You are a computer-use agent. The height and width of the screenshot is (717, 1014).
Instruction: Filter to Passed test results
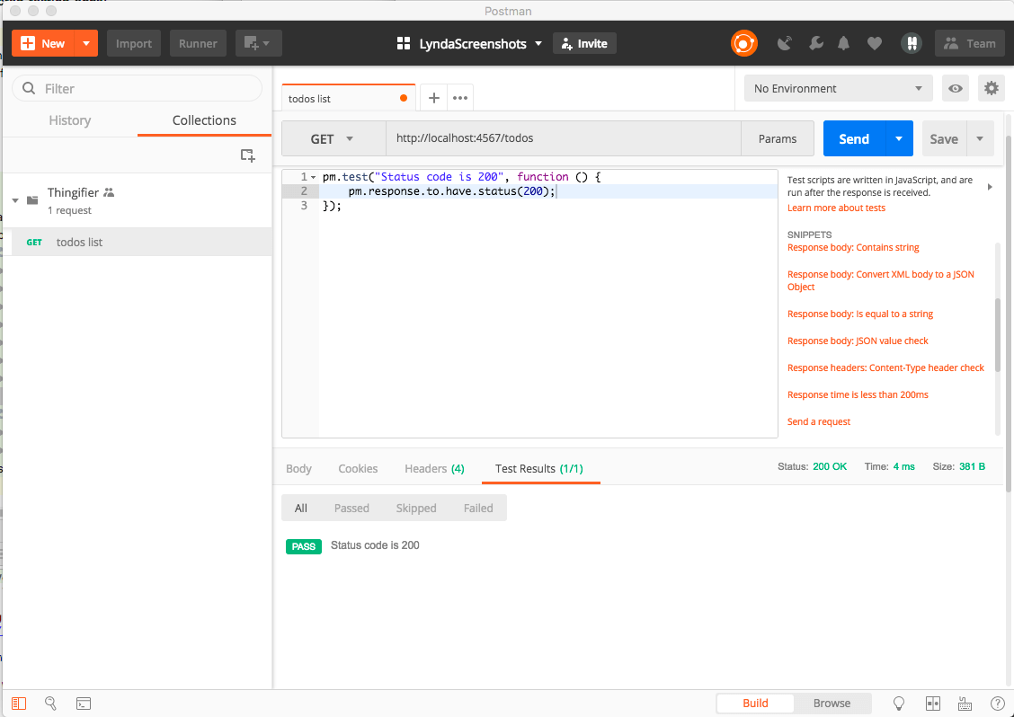[x=351, y=509]
